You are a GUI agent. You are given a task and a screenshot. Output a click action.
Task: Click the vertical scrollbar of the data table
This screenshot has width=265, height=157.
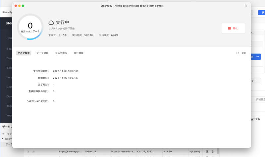coord(218,151)
